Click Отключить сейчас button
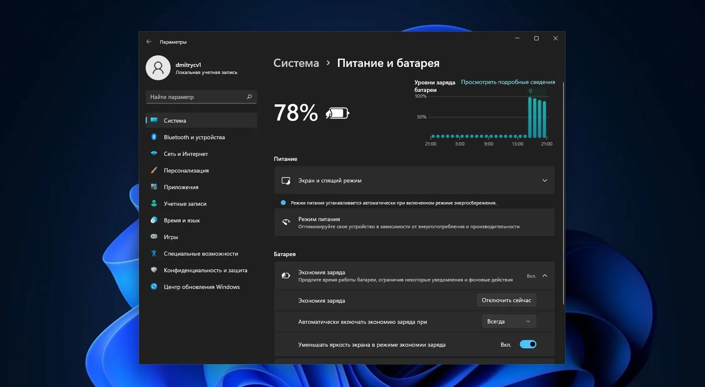The width and height of the screenshot is (705, 387). pyautogui.click(x=506, y=300)
